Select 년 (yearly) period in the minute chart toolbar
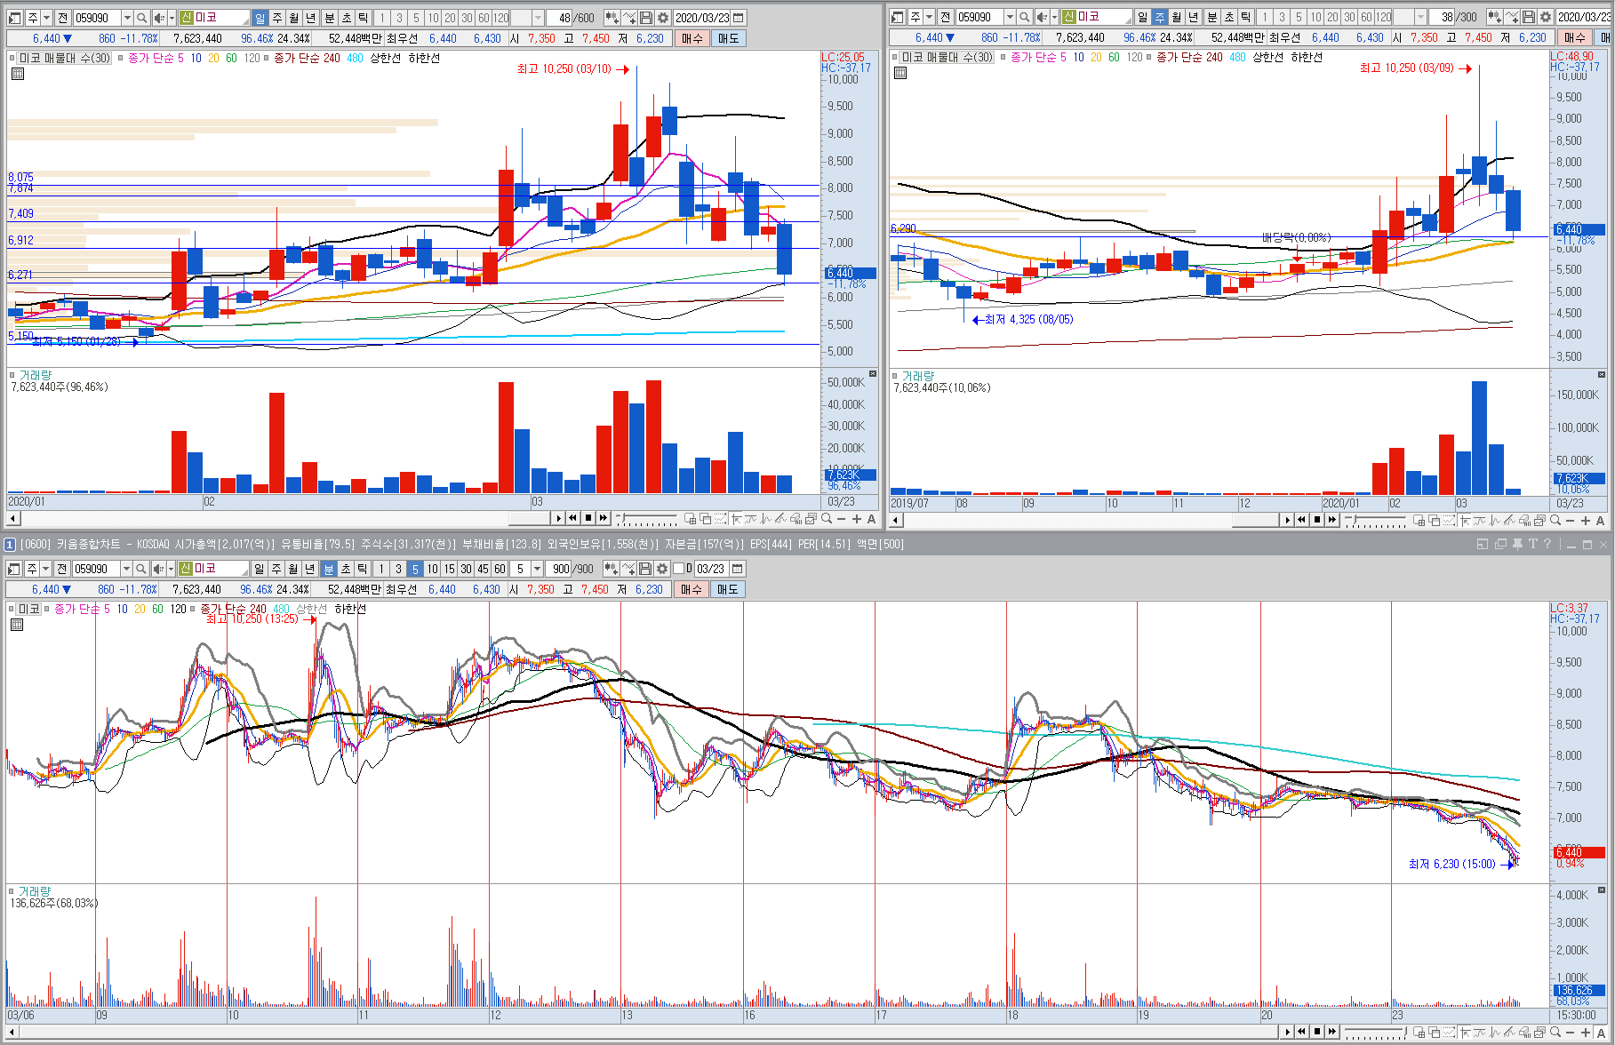Image resolution: width=1615 pixels, height=1045 pixels. tap(309, 569)
